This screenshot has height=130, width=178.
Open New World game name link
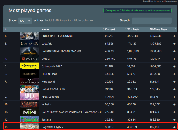48,81
